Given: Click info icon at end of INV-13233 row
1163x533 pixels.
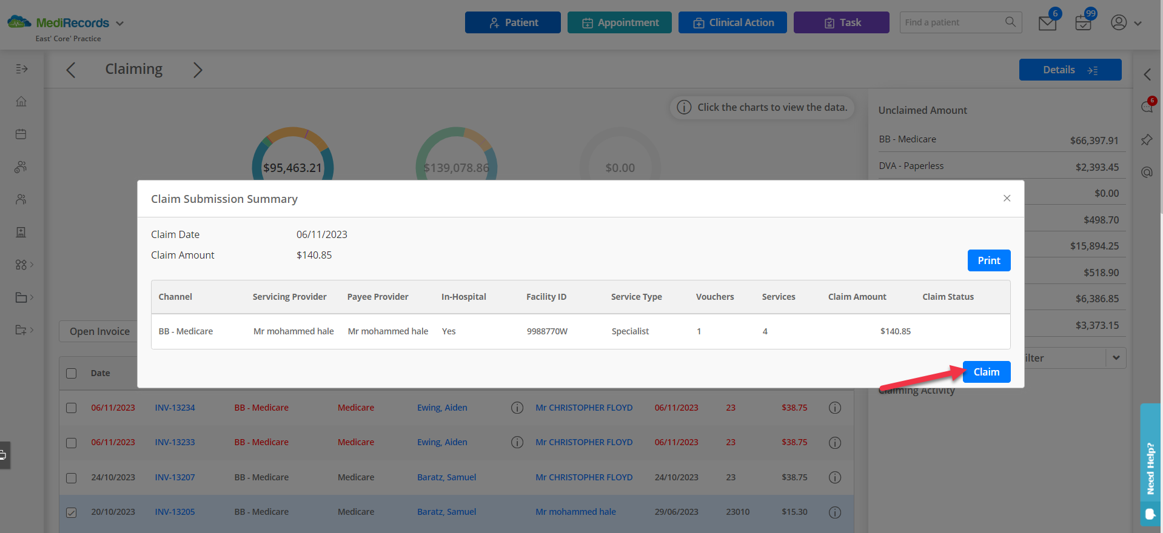Looking at the screenshot, I should point(835,443).
